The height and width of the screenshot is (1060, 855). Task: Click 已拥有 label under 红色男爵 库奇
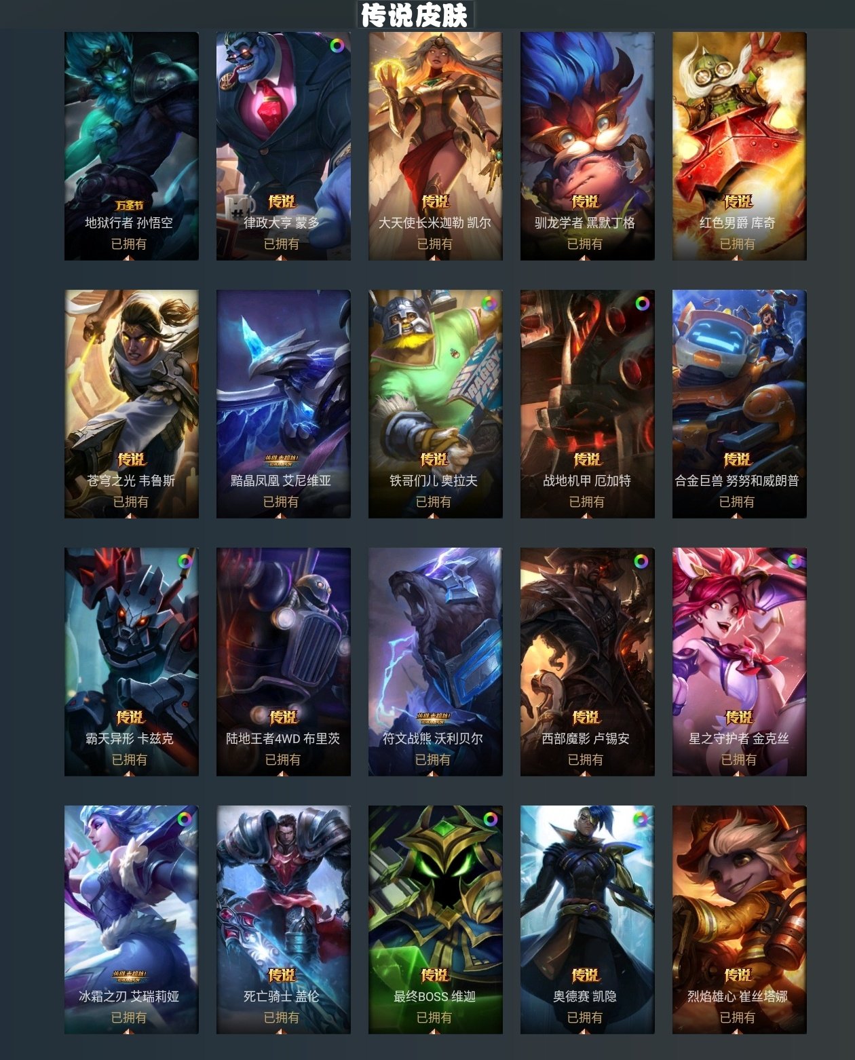[738, 244]
